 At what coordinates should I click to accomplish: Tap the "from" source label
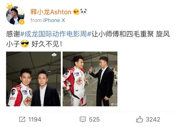pos(36,20)
